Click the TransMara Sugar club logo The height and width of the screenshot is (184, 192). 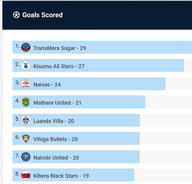click(26, 47)
